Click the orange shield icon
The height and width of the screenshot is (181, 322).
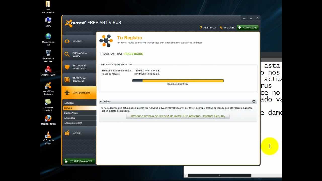pyautogui.click(x=67, y=67)
